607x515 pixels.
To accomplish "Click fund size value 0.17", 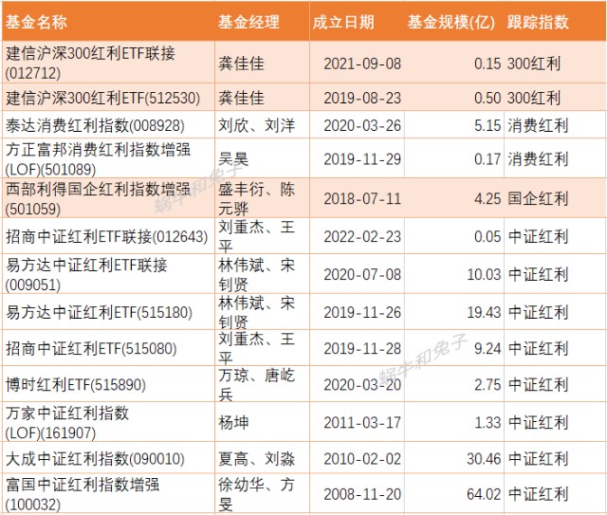I will coord(487,159).
